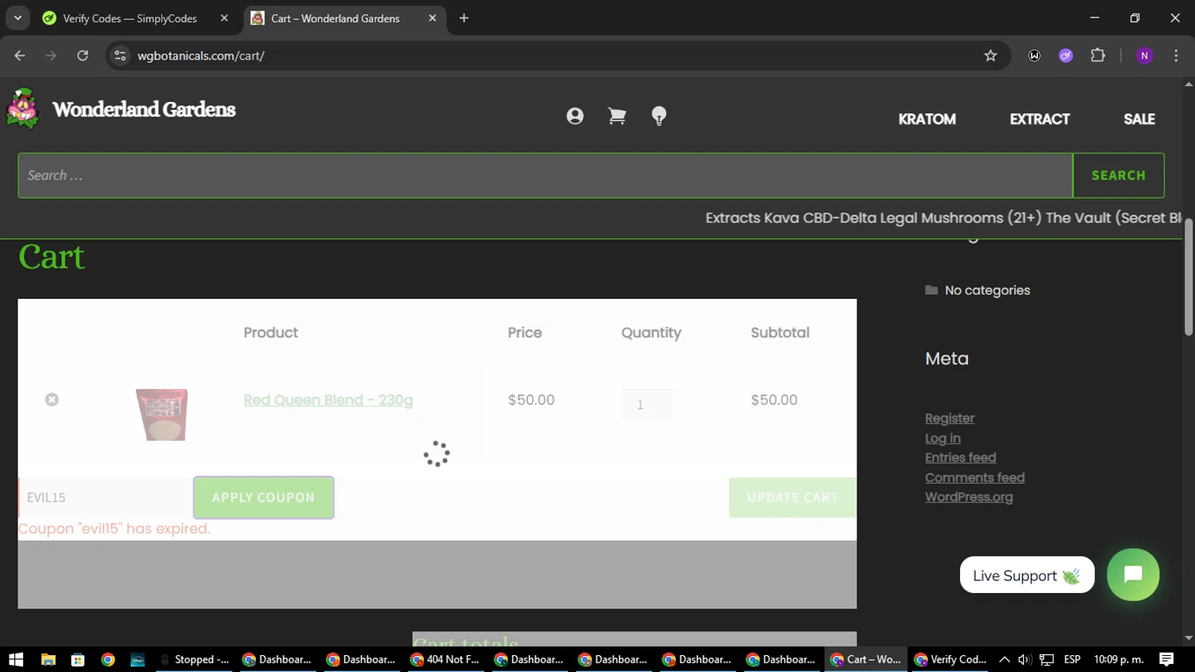Click the ESP language indicator
This screenshot has width=1195, height=672.
[x=1072, y=659]
